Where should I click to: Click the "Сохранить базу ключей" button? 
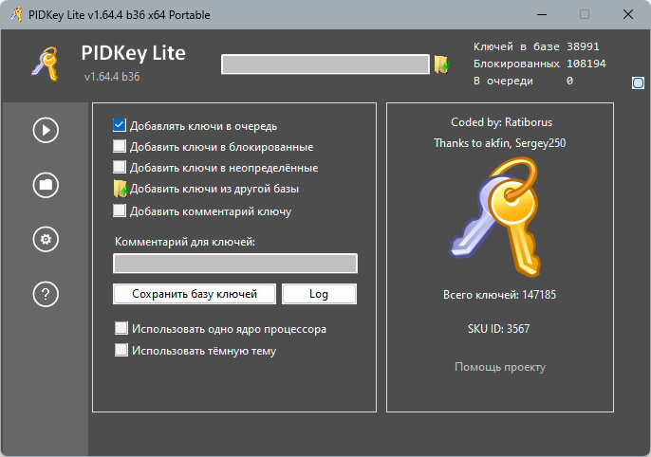tap(195, 294)
